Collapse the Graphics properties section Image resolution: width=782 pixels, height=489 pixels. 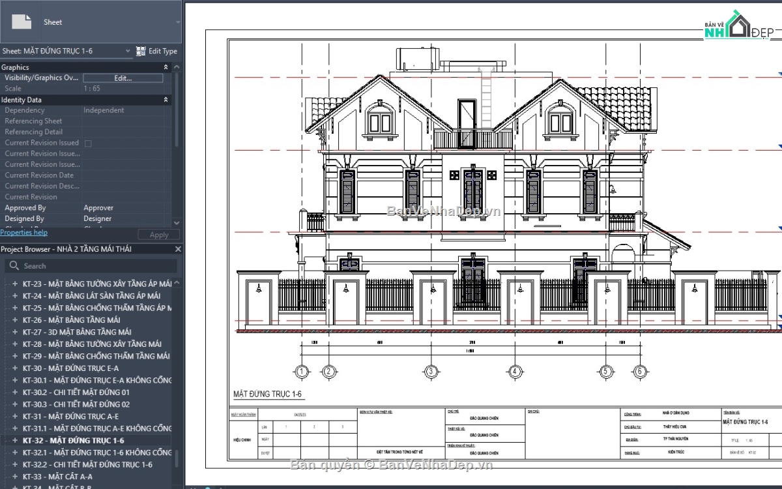pyautogui.click(x=166, y=67)
